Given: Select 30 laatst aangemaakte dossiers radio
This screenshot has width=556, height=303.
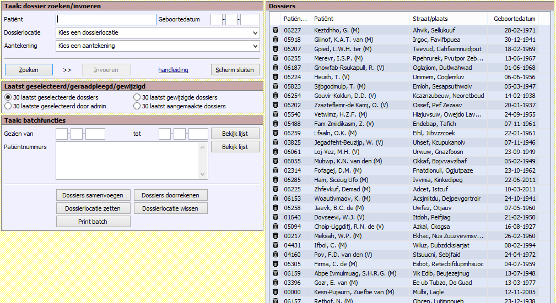Looking at the screenshot, I should [x=137, y=106].
